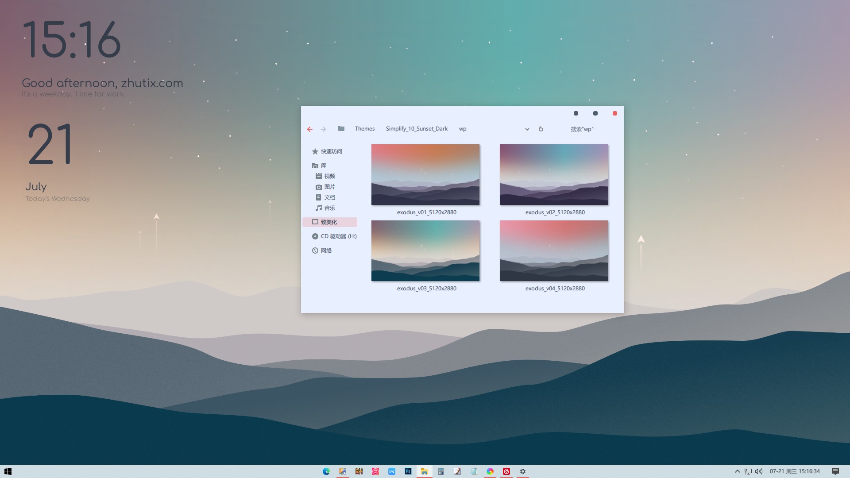This screenshot has width=850, height=478.
Task: Switch to File Explorer on the taskbar
Action: (x=424, y=471)
